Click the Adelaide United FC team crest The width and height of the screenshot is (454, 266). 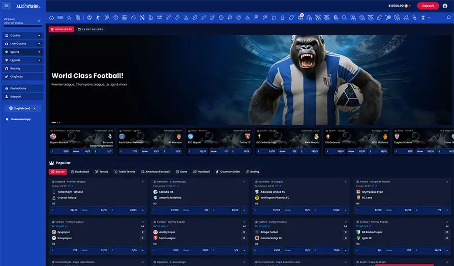point(257,192)
